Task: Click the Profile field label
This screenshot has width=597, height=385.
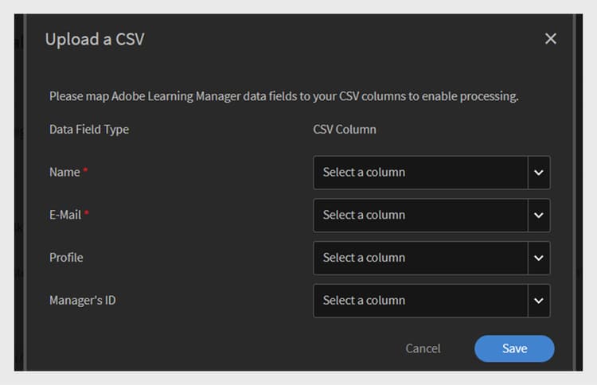Action: [x=66, y=258]
